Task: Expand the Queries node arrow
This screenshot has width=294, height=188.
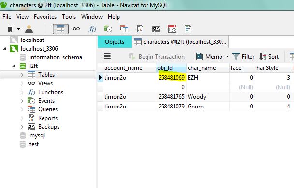Action: 22,109
